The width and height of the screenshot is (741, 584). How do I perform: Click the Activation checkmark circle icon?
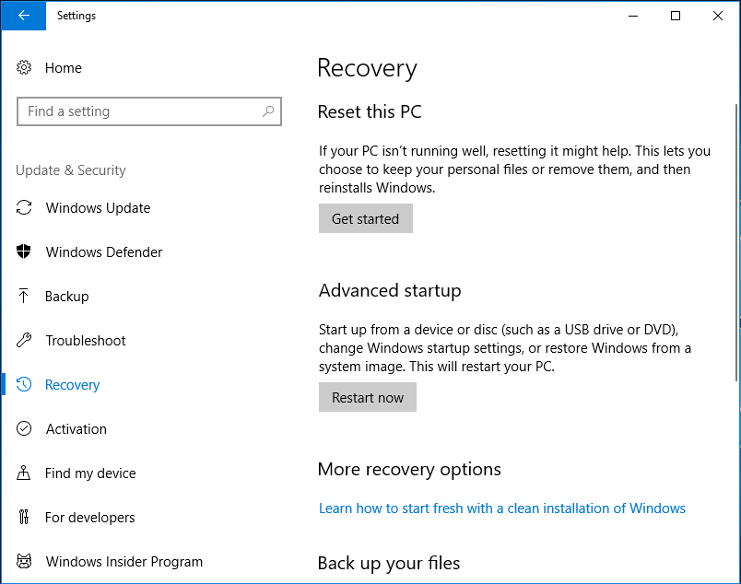pos(25,429)
